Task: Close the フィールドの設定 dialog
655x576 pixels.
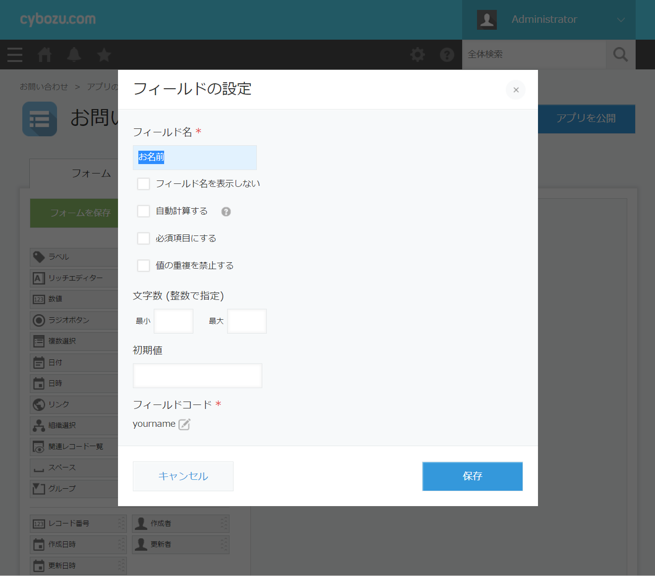Action: pos(516,90)
